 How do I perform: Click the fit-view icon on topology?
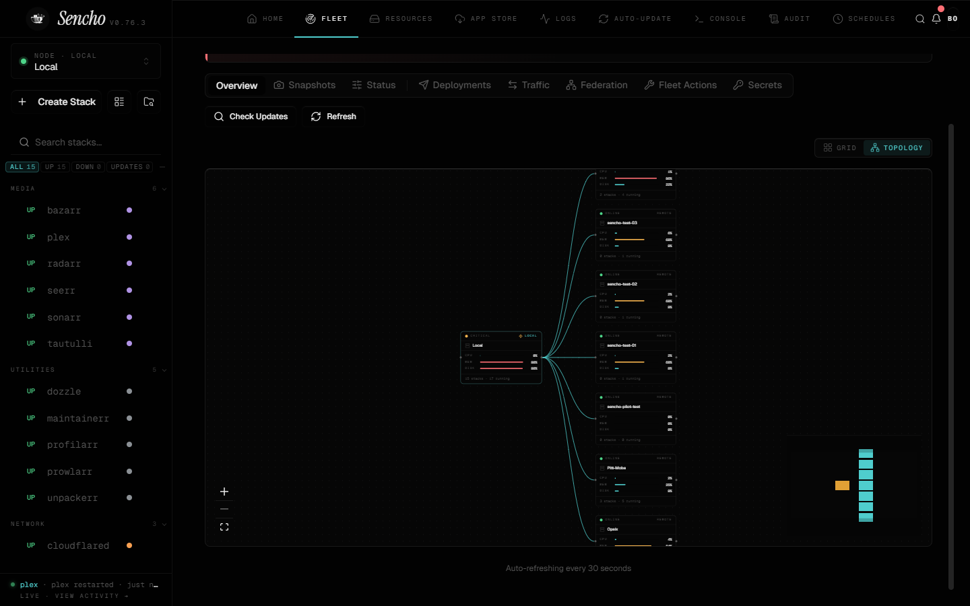tap(224, 527)
